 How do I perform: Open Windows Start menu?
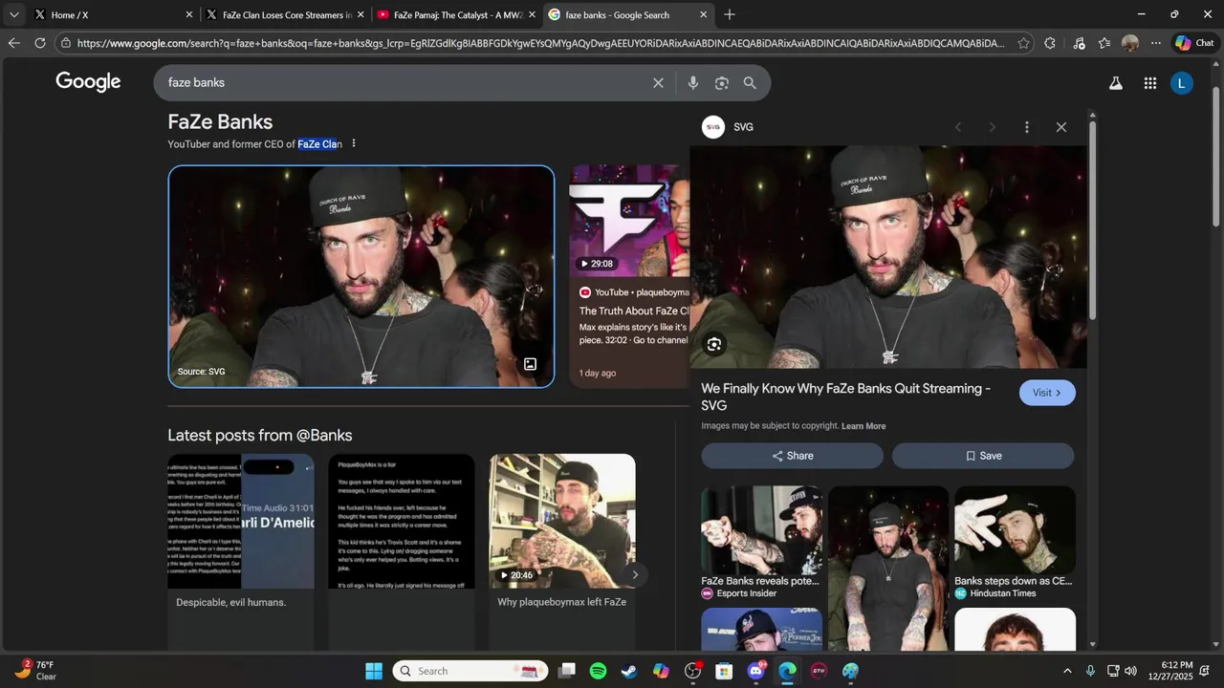pos(374,671)
